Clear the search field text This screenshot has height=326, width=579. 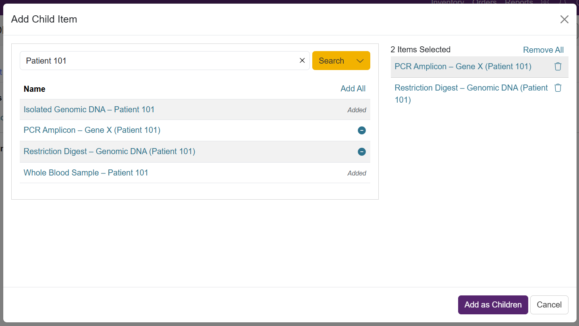pos(302,61)
